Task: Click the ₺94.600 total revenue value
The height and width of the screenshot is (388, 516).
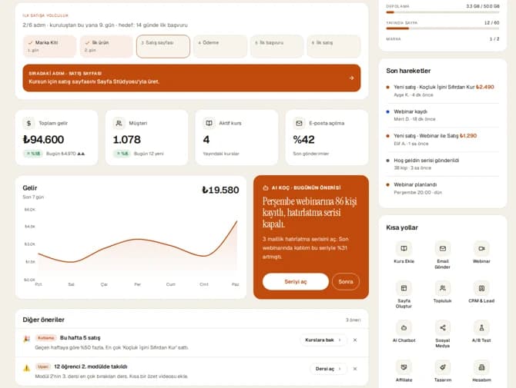Action: point(43,140)
